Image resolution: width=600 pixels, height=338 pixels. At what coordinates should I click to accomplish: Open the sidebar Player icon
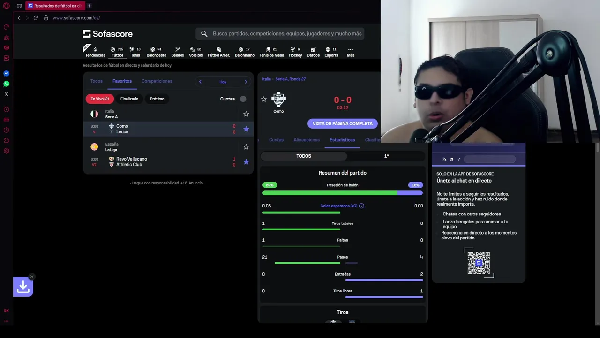[7, 109]
